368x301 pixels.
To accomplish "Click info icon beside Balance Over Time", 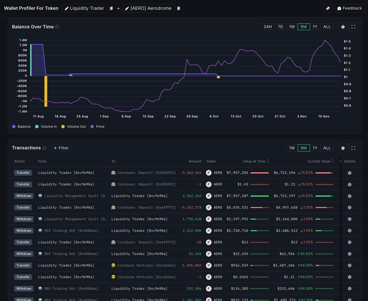I will coord(57,27).
